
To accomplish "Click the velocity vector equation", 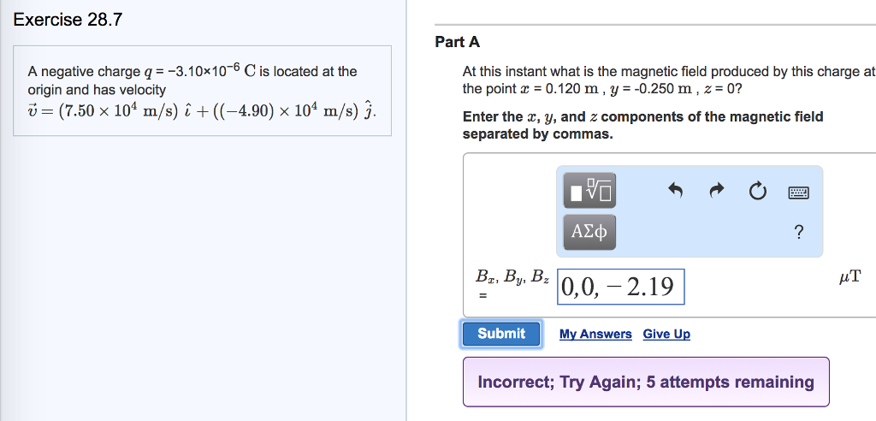I will tap(202, 112).
